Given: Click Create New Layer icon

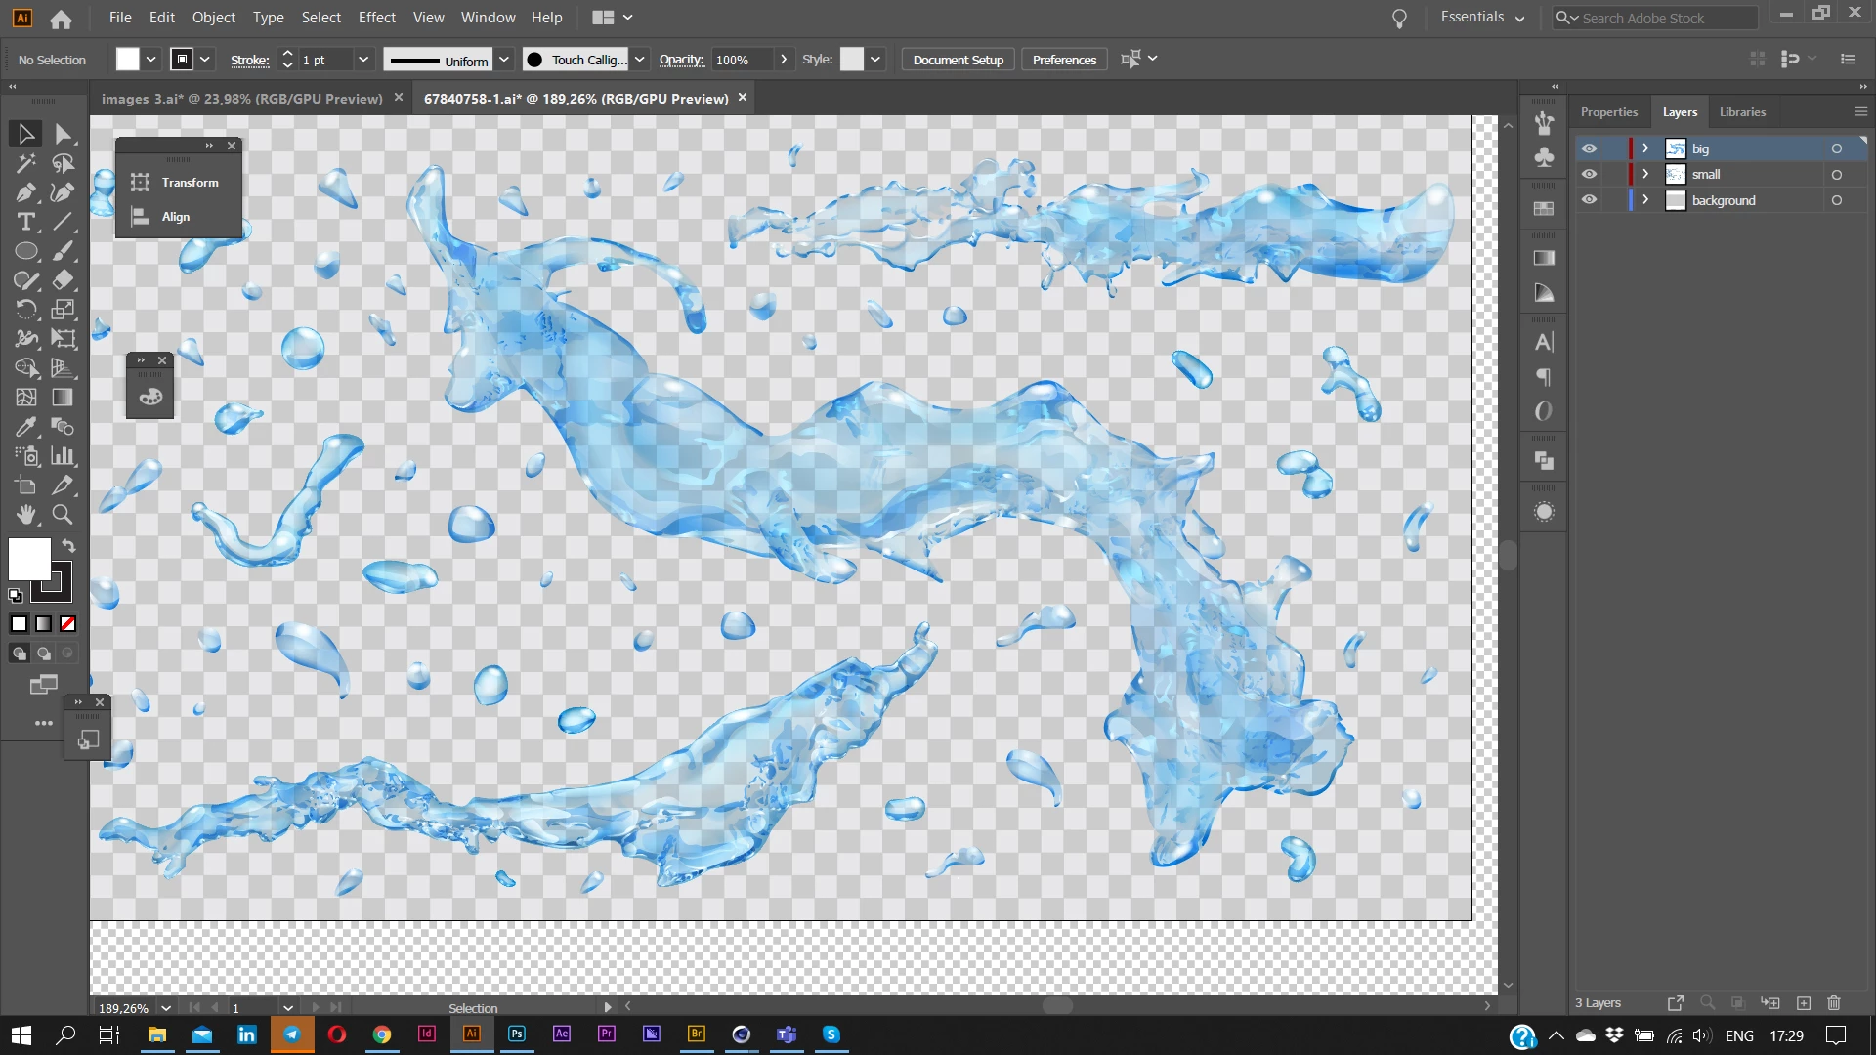Looking at the screenshot, I should [x=1804, y=1003].
